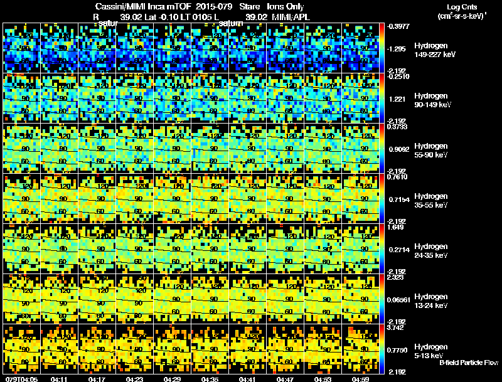The width and height of the screenshot is (502, 382).
Task: Click the '04:11' time axis label
Action: (x=59, y=379)
